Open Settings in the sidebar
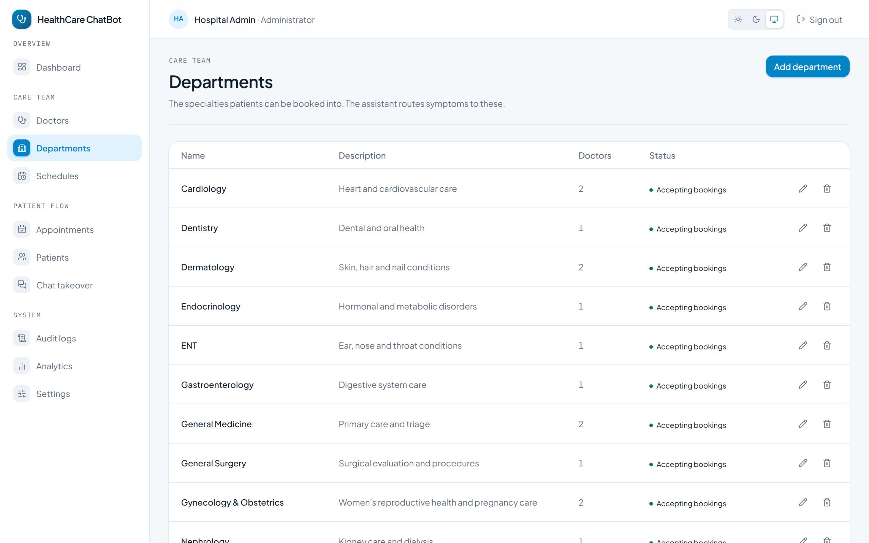 (74, 394)
